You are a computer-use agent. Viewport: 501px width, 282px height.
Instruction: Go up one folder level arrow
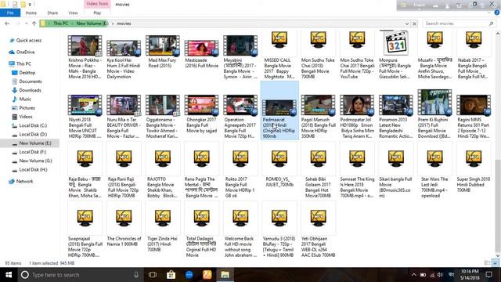(x=34, y=23)
